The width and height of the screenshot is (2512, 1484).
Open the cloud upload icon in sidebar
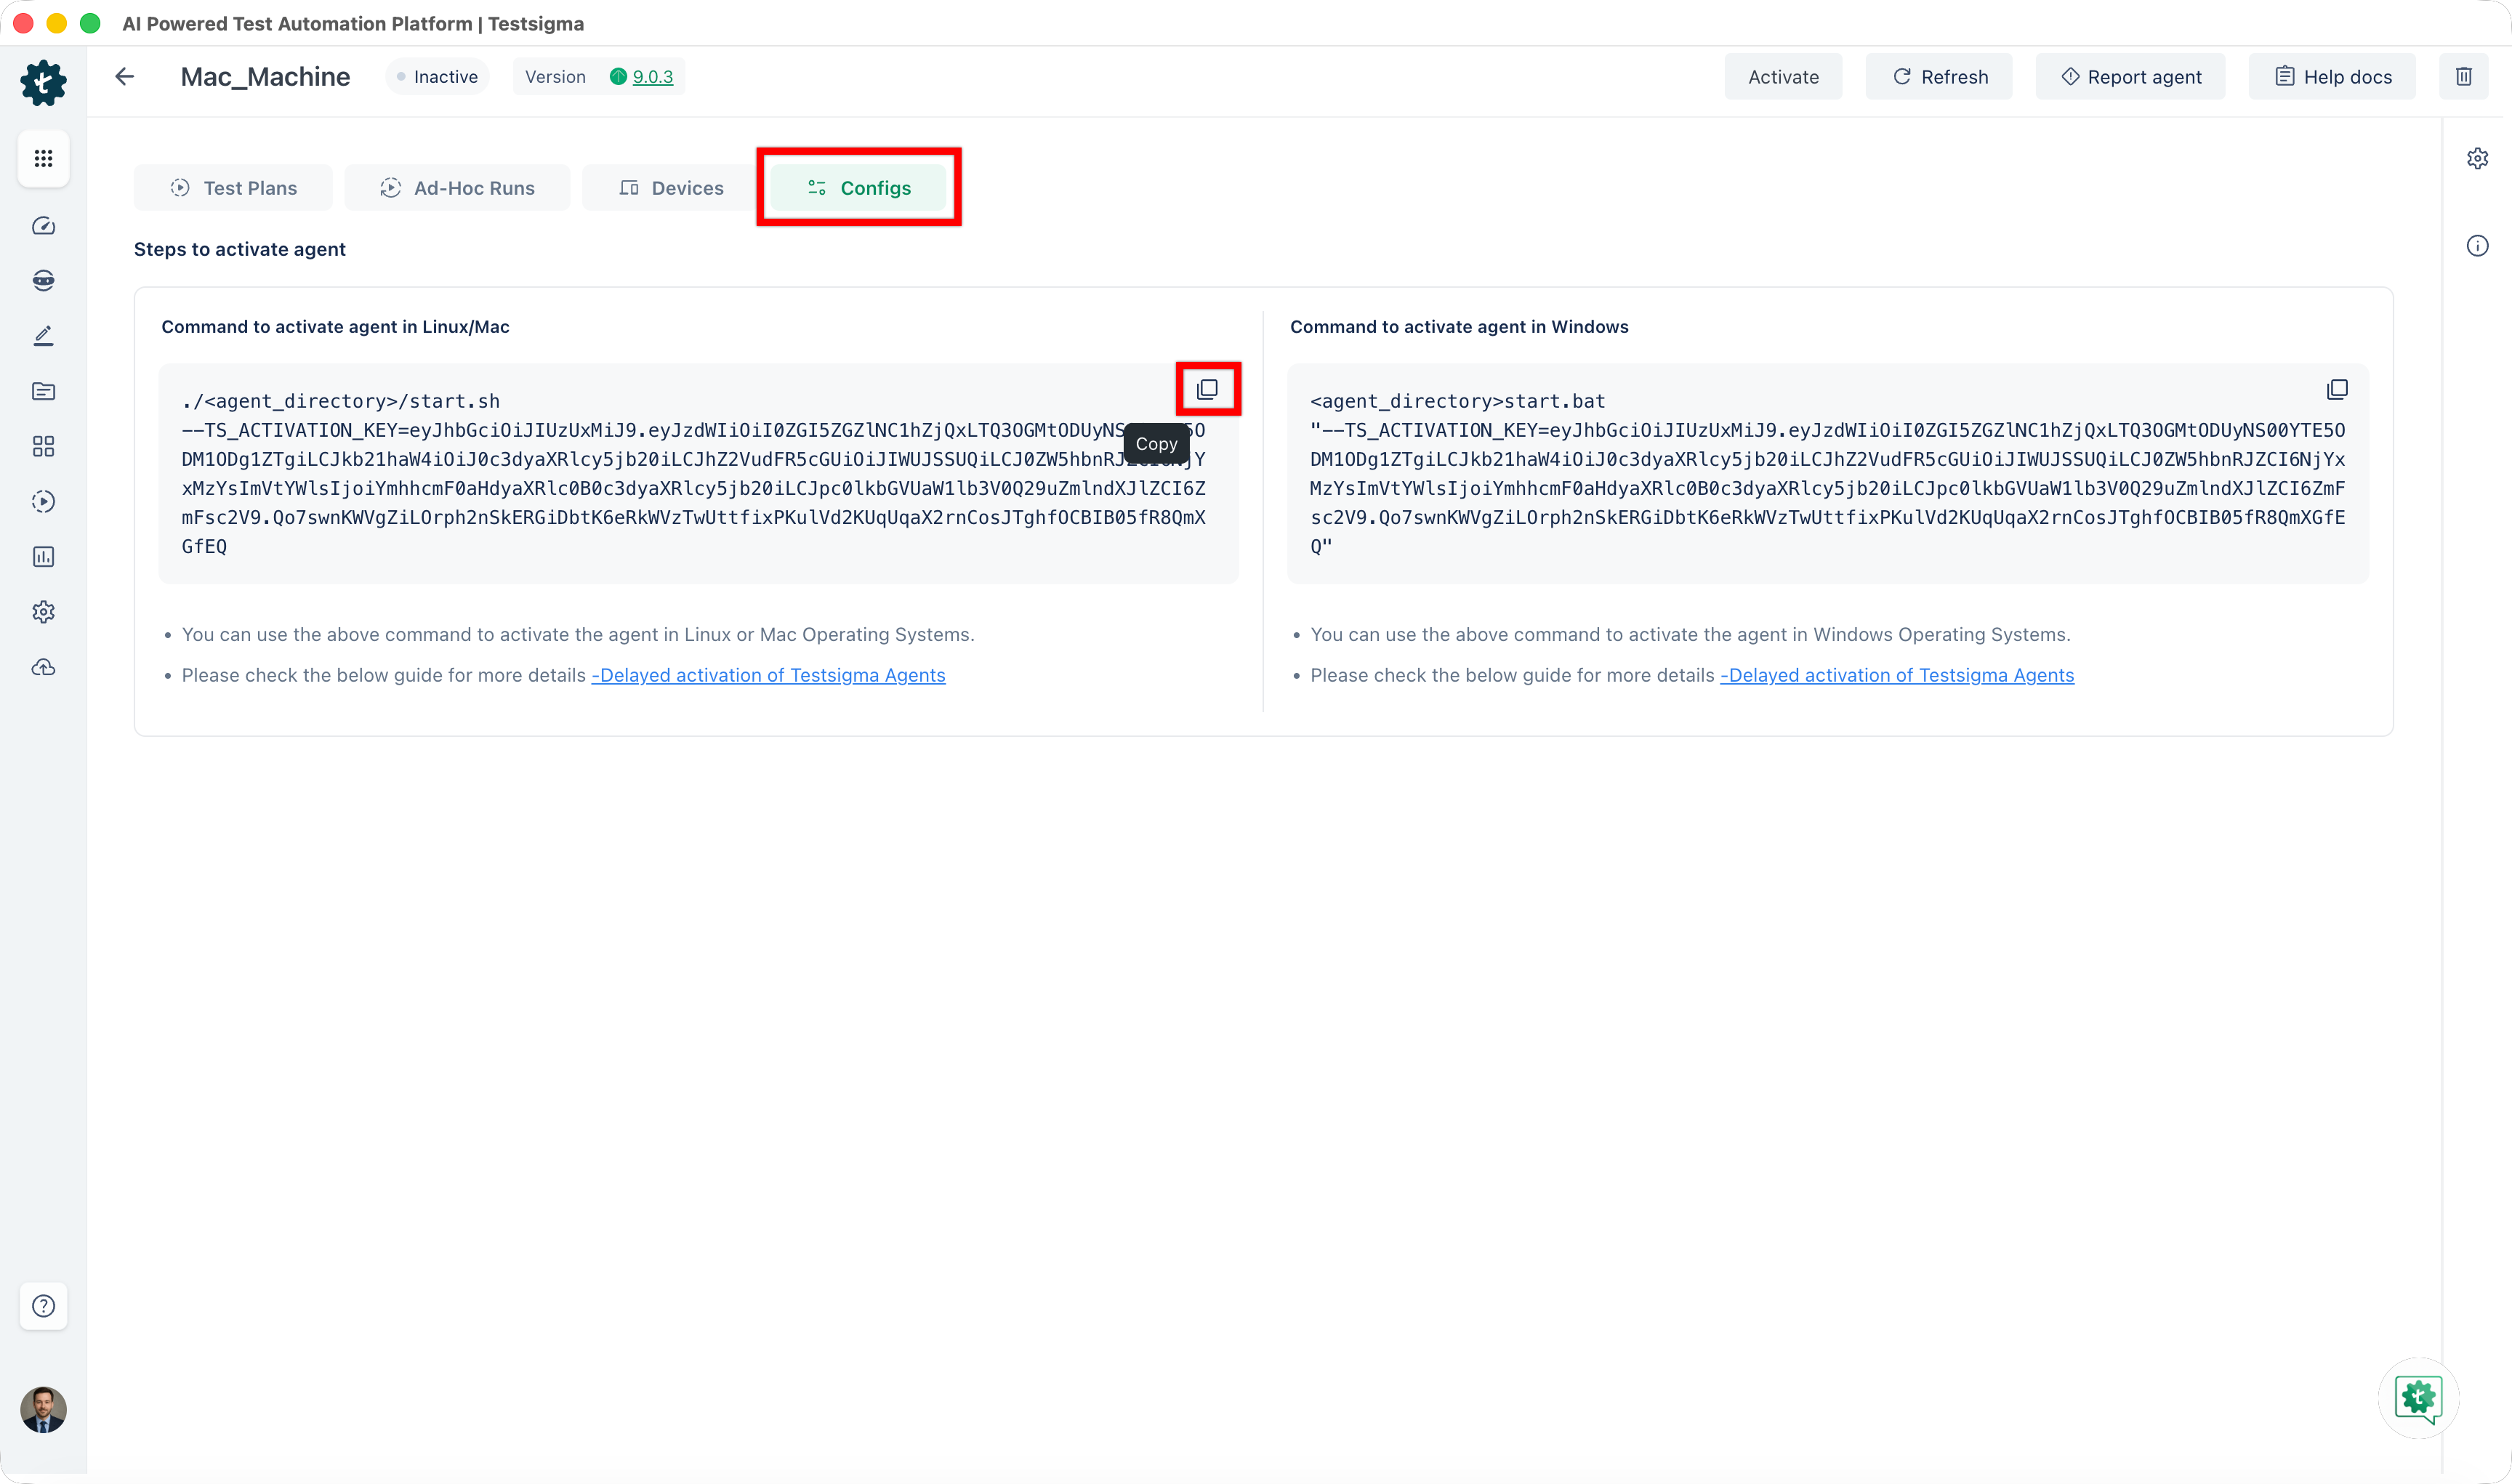coord(43,667)
